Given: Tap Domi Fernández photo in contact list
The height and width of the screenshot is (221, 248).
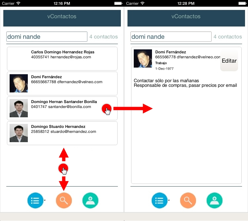Looking at the screenshot, I should pos(19,83).
